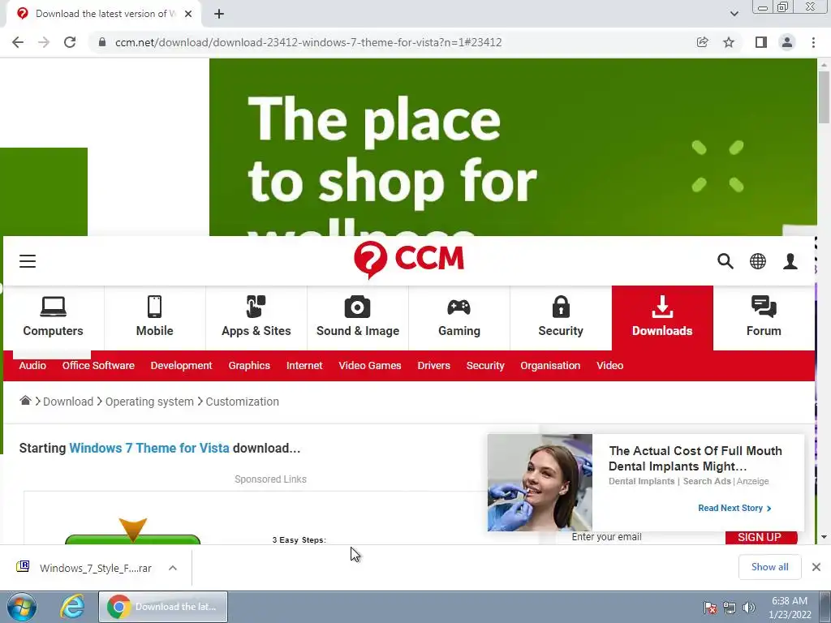Viewport: 831px width, 623px height.
Task: Reload the current page
Action: [x=70, y=42]
